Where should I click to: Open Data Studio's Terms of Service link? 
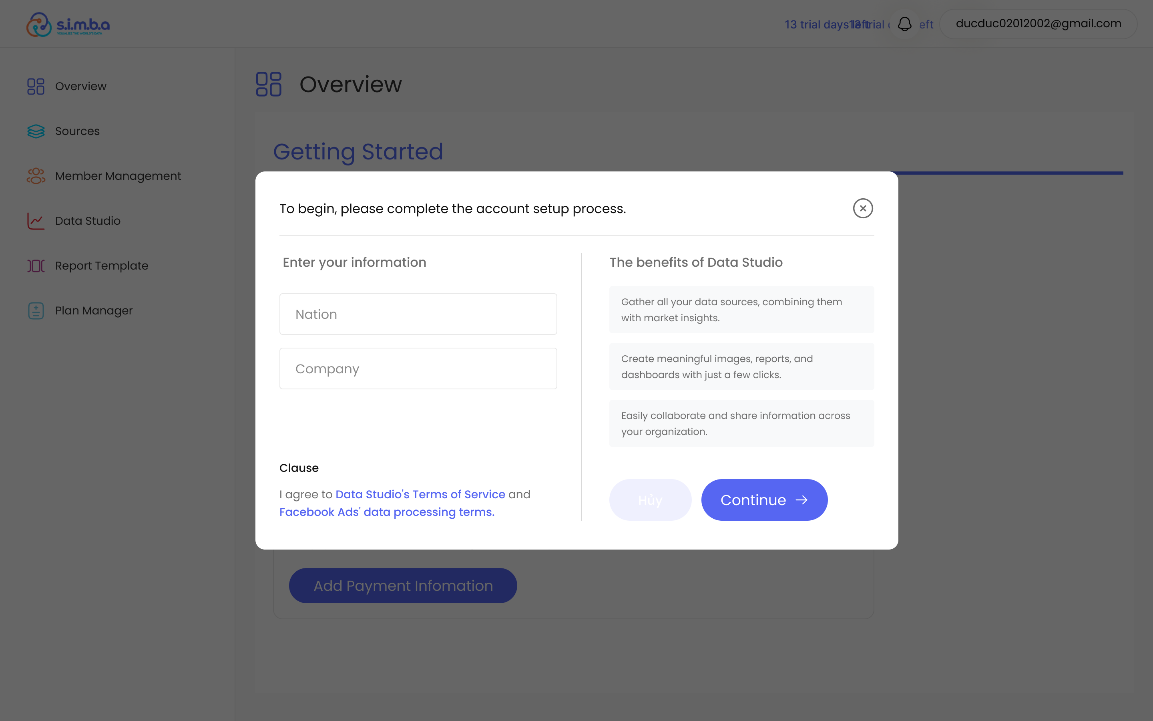pos(420,494)
